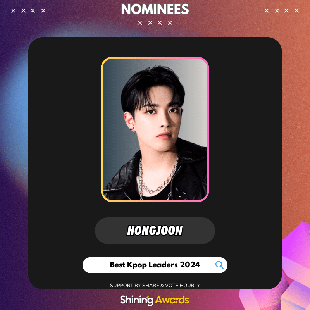This screenshot has width=310, height=310.
Task: Click the third X mark beneath NOMINEES
Action: click(160, 23)
